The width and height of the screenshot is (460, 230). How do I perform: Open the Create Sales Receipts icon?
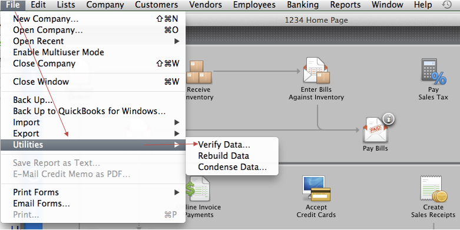[x=433, y=189]
